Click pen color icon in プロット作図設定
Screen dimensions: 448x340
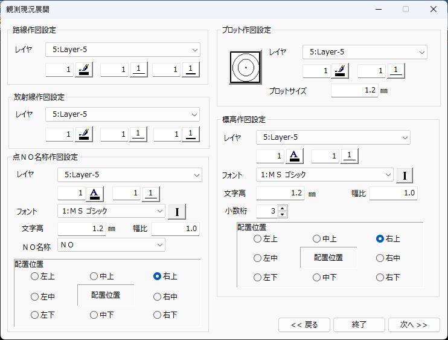(341, 71)
